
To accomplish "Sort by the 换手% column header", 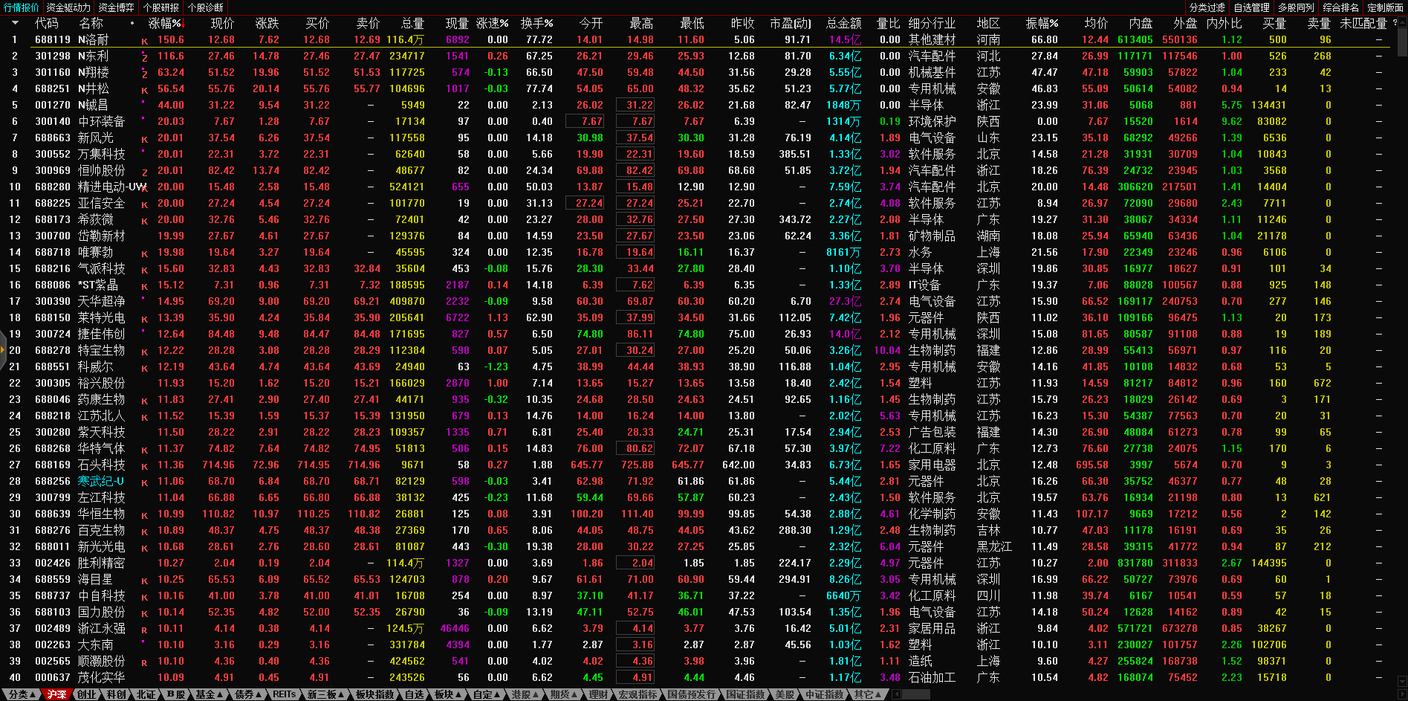I will pyautogui.click(x=536, y=23).
